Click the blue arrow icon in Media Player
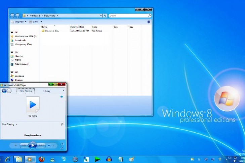 point(62,97)
